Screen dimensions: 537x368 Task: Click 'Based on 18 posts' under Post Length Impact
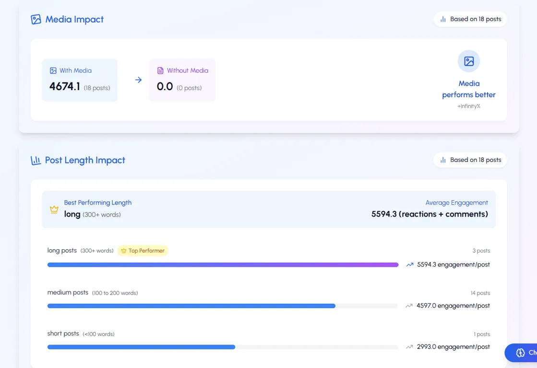coord(470,160)
